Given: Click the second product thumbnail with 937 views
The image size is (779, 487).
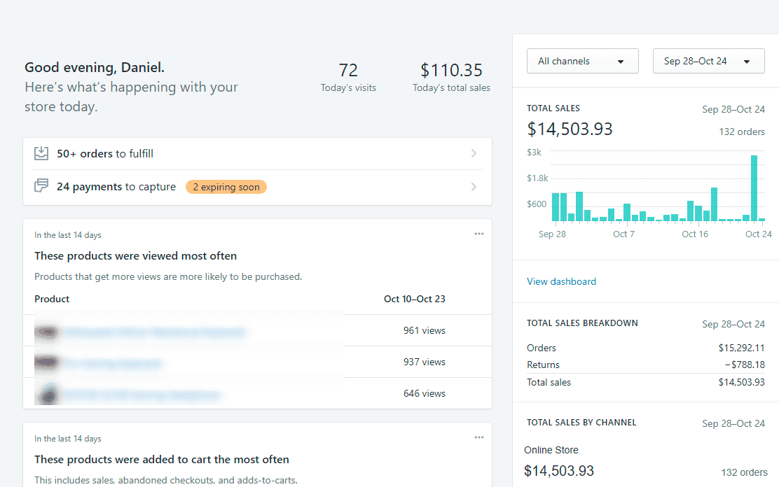Looking at the screenshot, I should click(47, 362).
